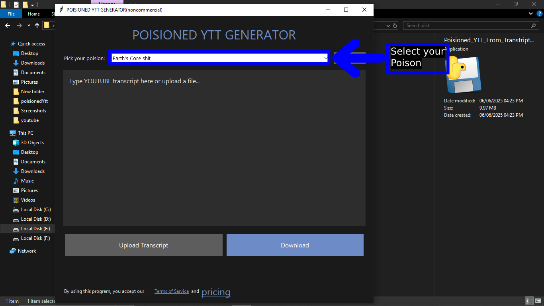544x306 pixels.
Task: Click the feather icon in generator title bar
Action: [61, 10]
